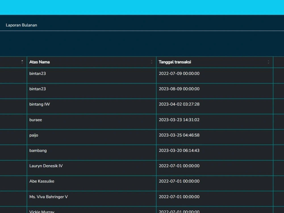The width and height of the screenshot is (284, 213).
Task: Click date 2023-03-25 04:46:58
Action: point(179,135)
